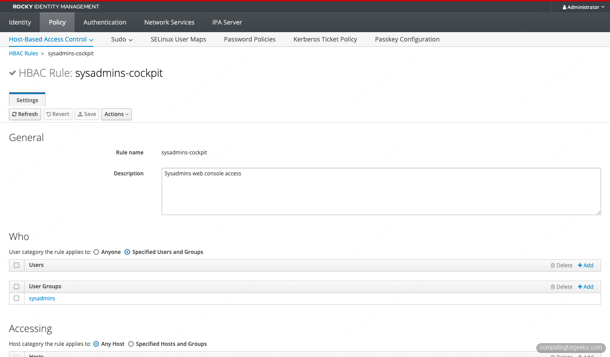Switch to the Authentication tab

coord(105,22)
